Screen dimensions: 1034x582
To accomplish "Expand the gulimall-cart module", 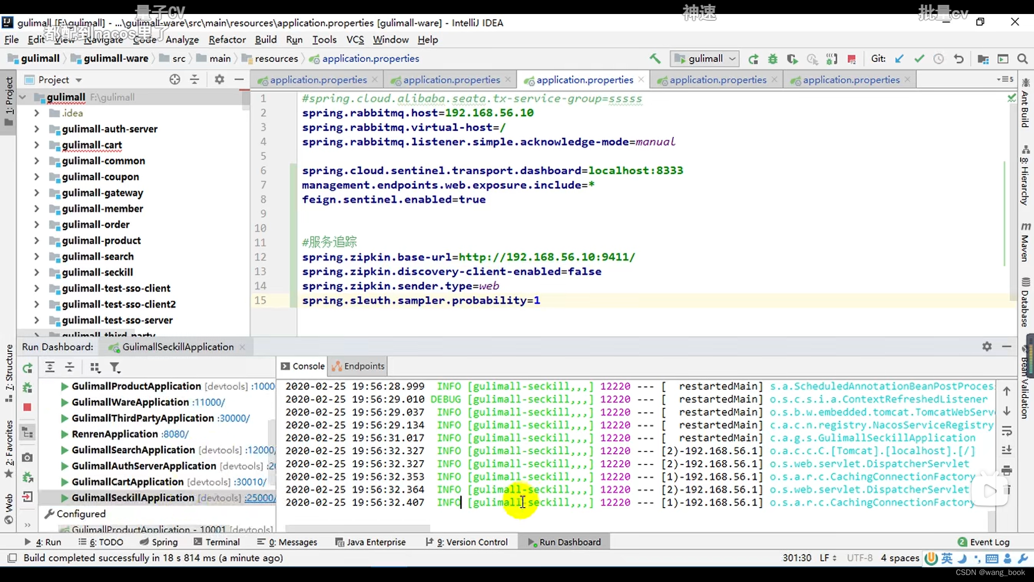I will point(37,145).
